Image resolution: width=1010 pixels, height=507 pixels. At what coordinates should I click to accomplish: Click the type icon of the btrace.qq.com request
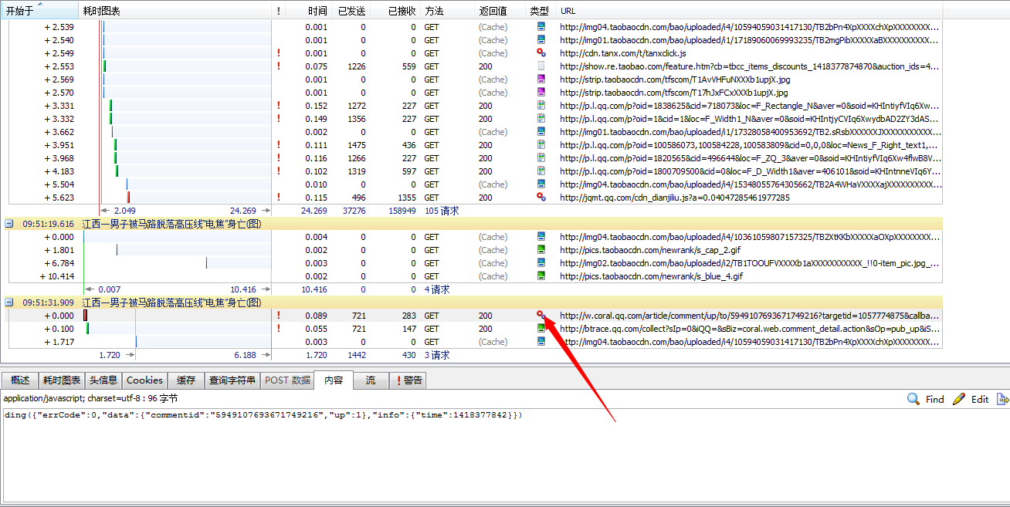[541, 329]
